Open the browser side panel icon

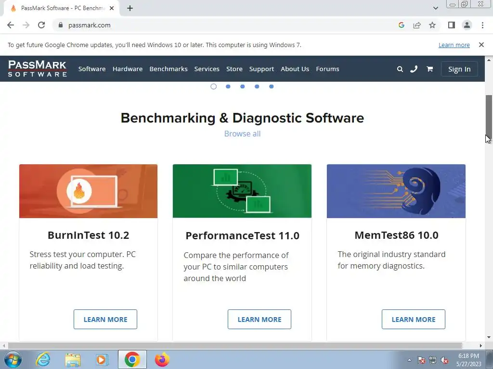pyautogui.click(x=452, y=25)
